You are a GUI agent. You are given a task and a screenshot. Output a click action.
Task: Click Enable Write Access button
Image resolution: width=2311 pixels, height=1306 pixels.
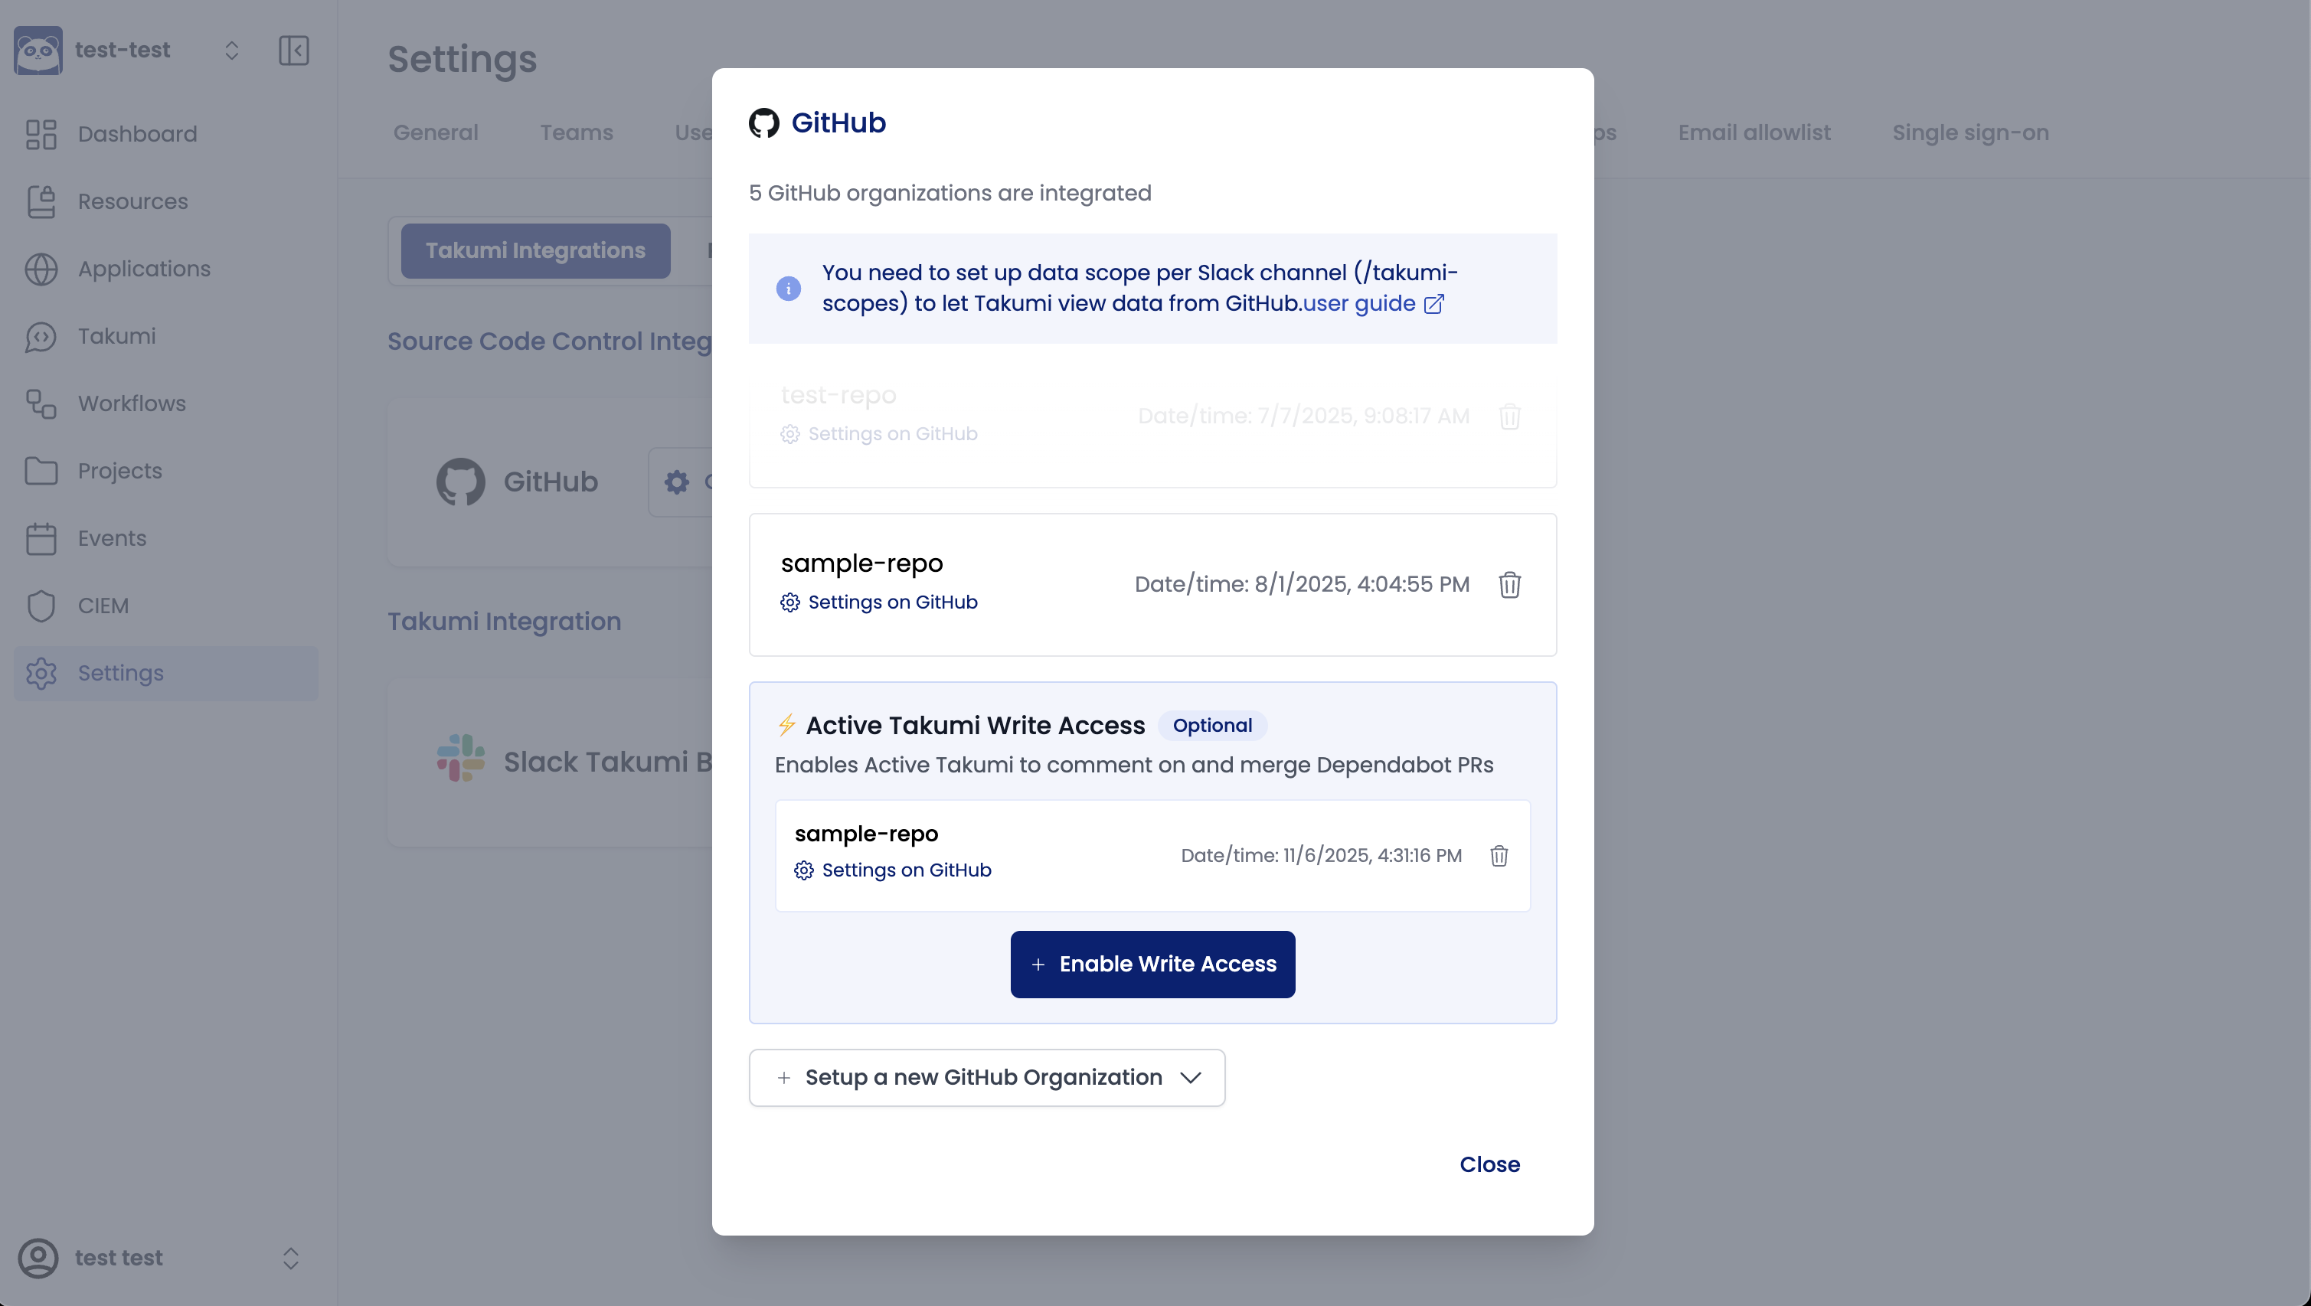point(1152,965)
